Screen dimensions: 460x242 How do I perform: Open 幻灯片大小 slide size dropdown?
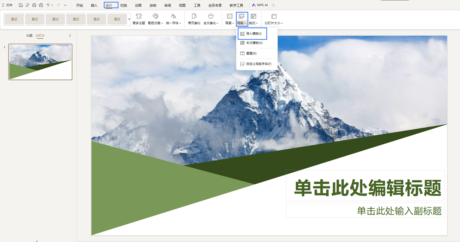point(274,19)
